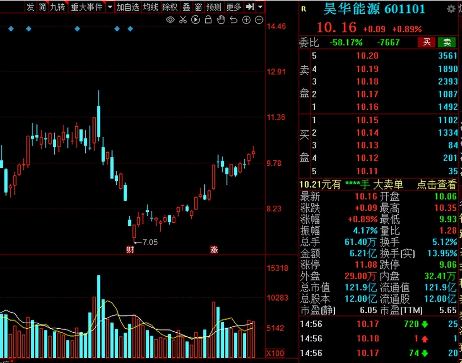Viewport: 462px width, 363px height.
Task: Toggle the padlock lock icon
Action: [208, 20]
